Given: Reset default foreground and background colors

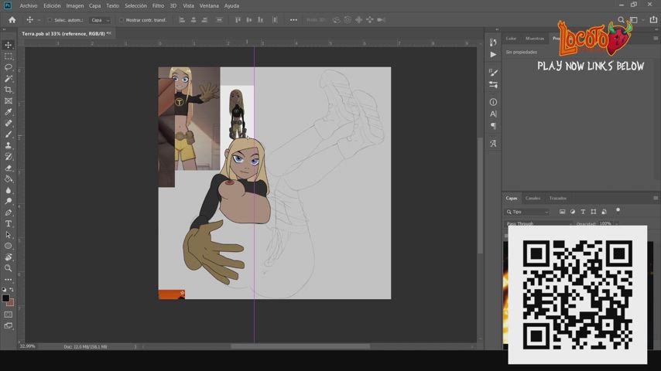Looking at the screenshot, I should click(x=4, y=290).
